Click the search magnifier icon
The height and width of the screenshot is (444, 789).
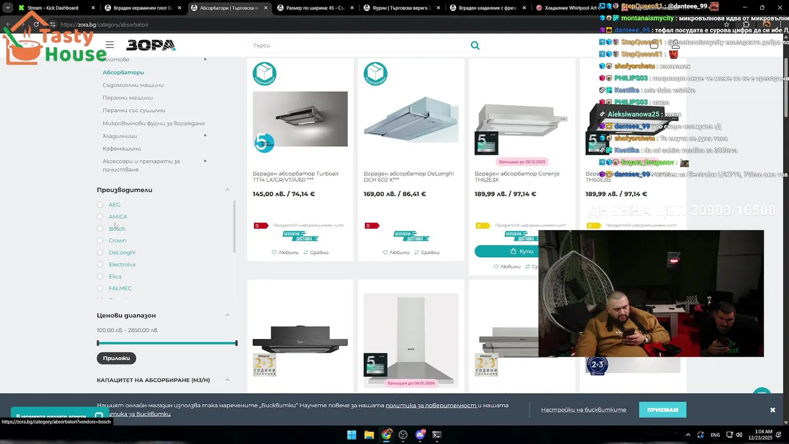(475, 45)
